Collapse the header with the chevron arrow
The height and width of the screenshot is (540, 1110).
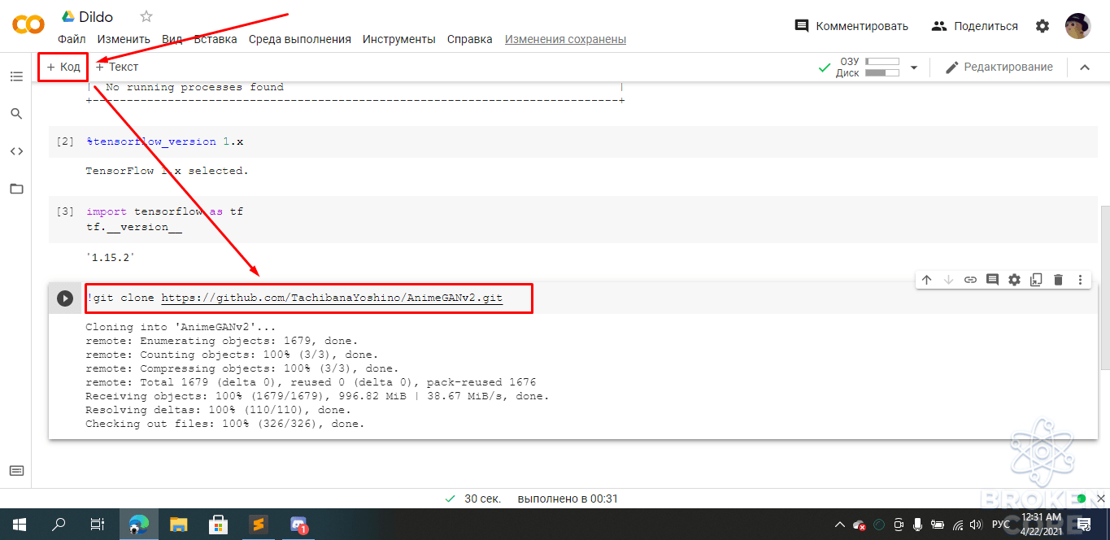coord(1084,67)
